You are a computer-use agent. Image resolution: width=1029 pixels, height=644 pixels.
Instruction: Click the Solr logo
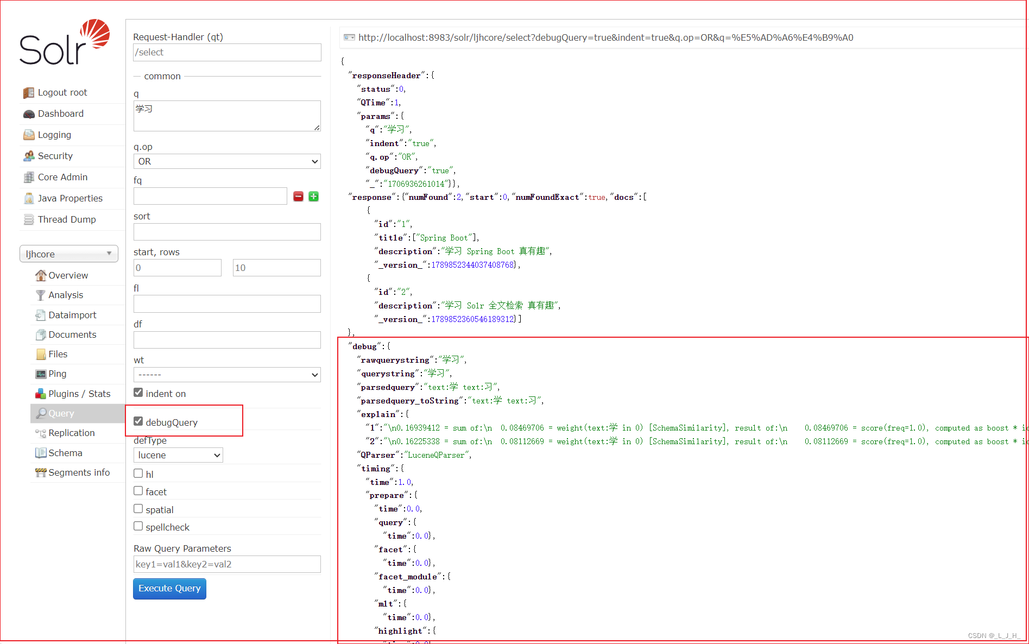point(65,42)
